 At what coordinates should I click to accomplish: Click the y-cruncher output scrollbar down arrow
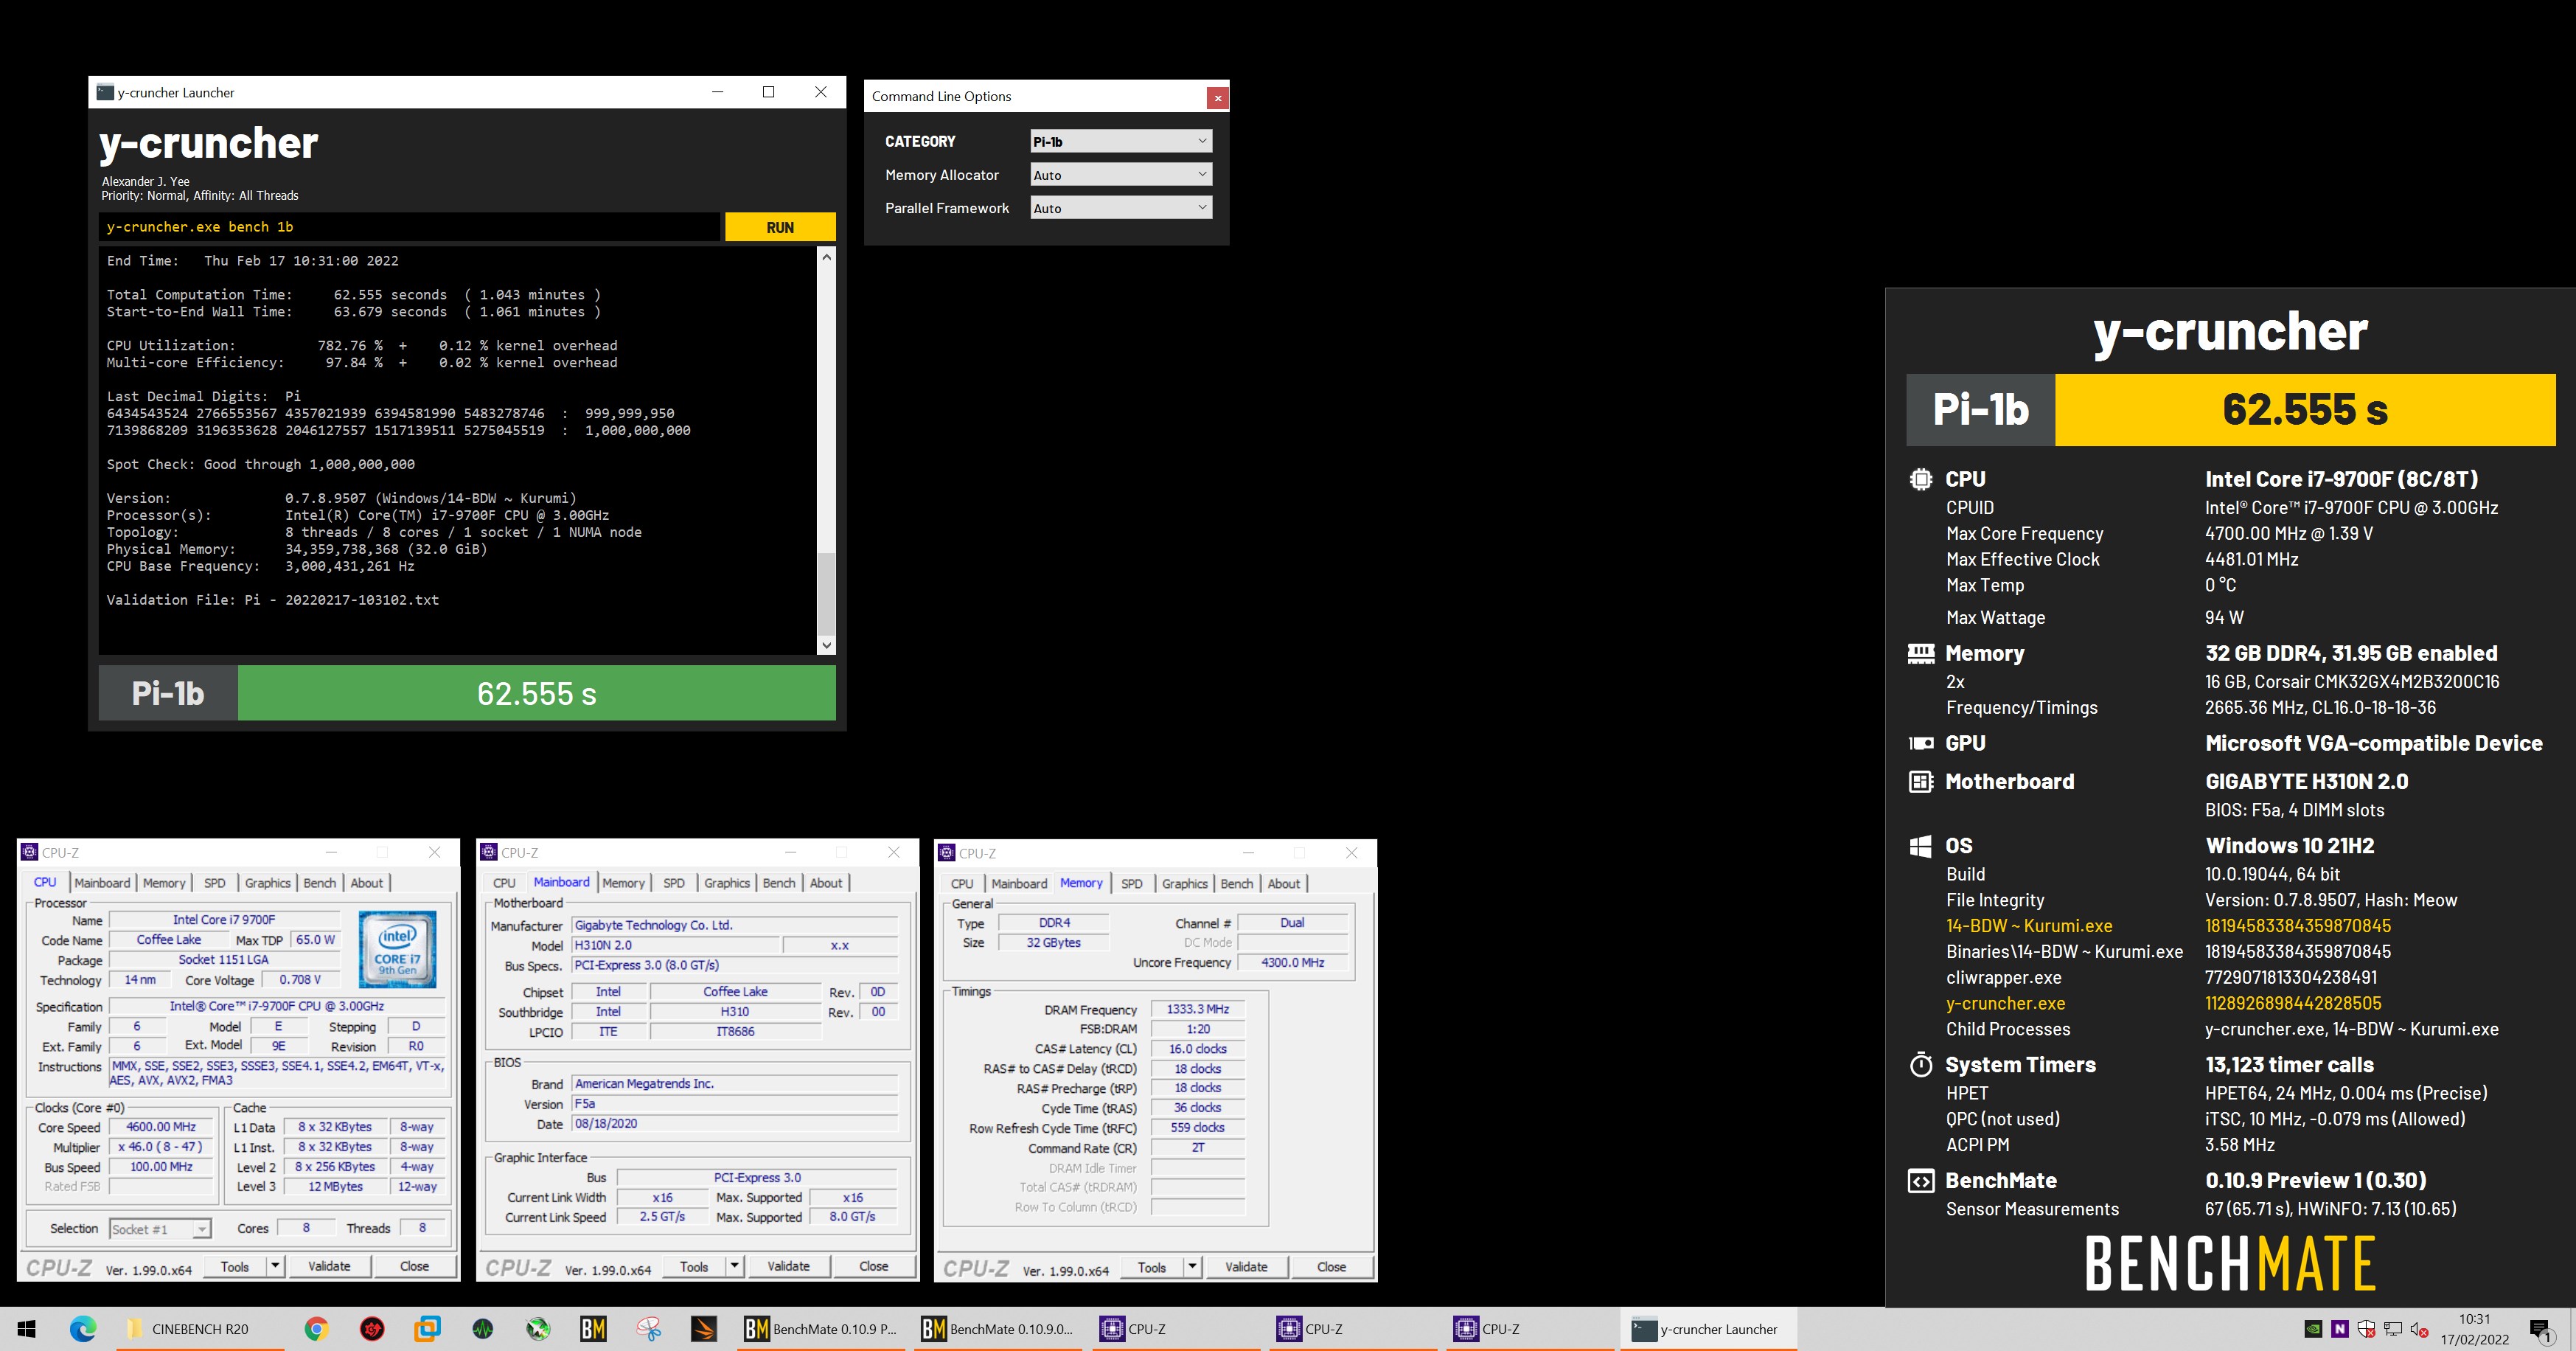(826, 645)
